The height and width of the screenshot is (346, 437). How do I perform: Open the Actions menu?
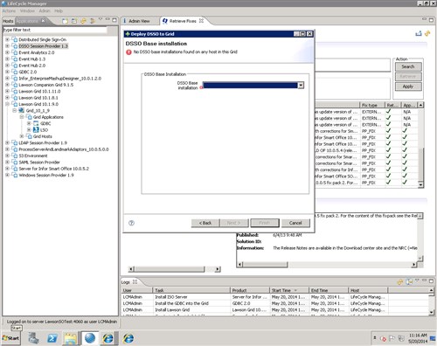coord(9,10)
